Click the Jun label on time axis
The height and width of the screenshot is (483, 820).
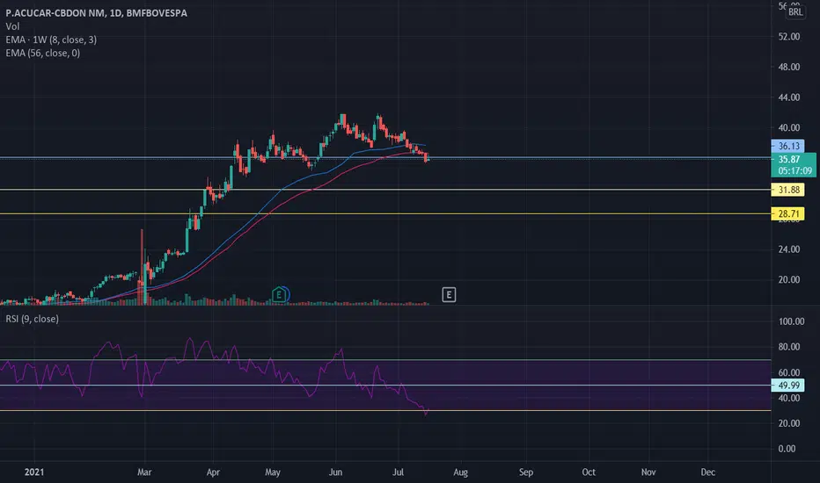pos(335,472)
